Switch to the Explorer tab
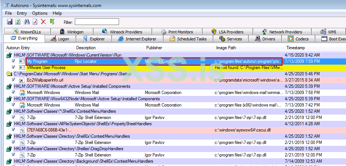346x166 pixels. coord(94,39)
